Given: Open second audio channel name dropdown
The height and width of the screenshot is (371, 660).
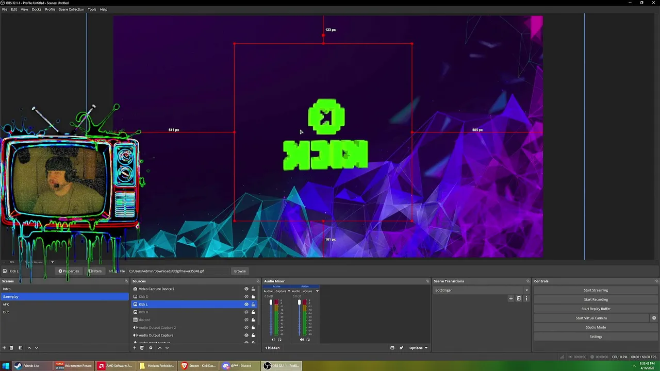Looking at the screenshot, I should tap(317, 291).
